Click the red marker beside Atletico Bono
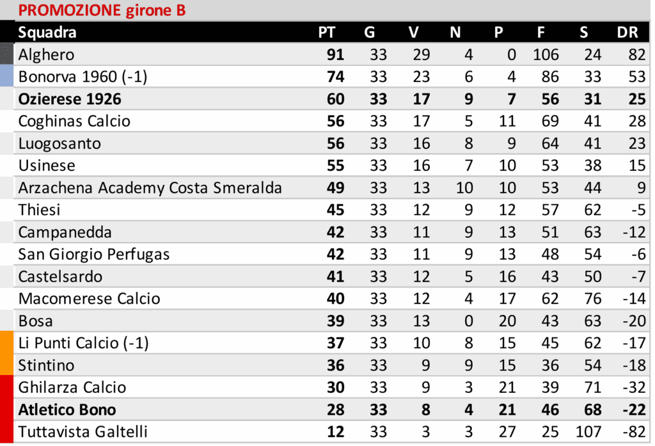Image resolution: width=655 pixels, height=446 pixels. pos(6,410)
